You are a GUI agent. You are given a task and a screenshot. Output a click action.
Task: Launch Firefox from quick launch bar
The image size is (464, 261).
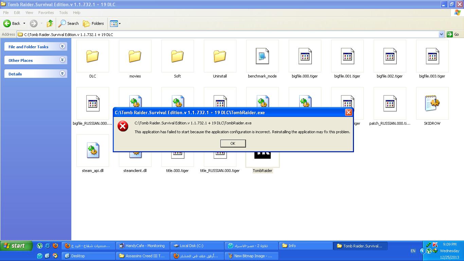[55, 246]
